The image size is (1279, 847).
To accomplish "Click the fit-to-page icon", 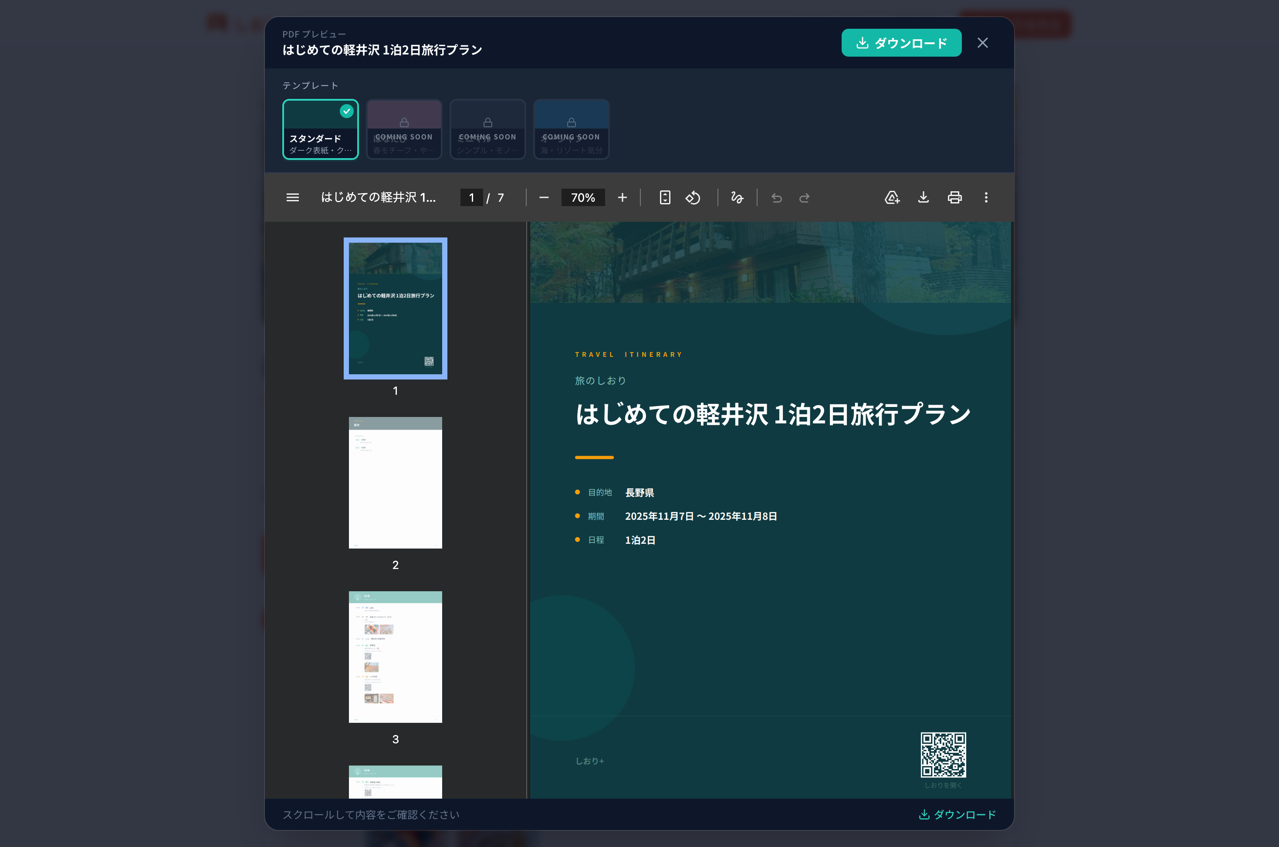I will (665, 198).
